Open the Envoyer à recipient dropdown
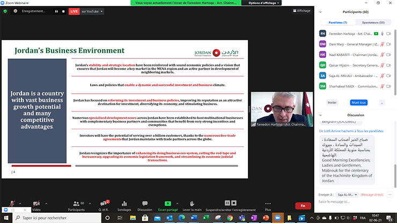The width and height of the screenshot is (397, 223). [347, 195]
